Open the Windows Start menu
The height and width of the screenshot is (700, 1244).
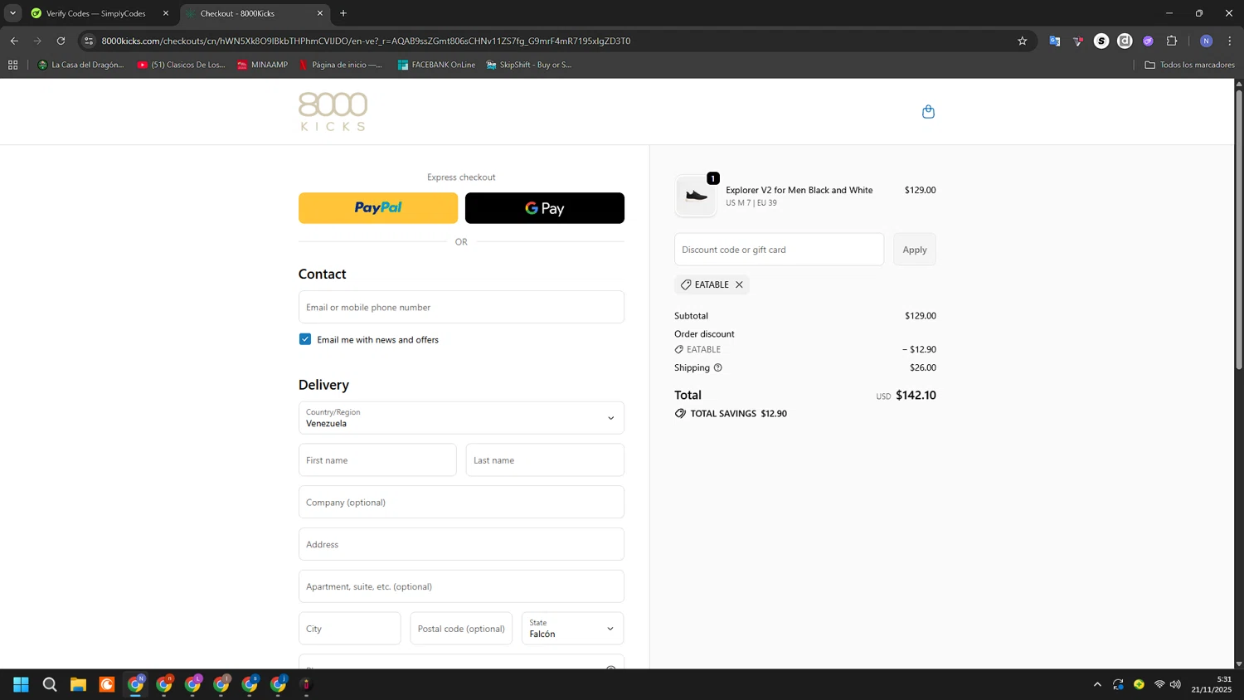[x=22, y=684]
